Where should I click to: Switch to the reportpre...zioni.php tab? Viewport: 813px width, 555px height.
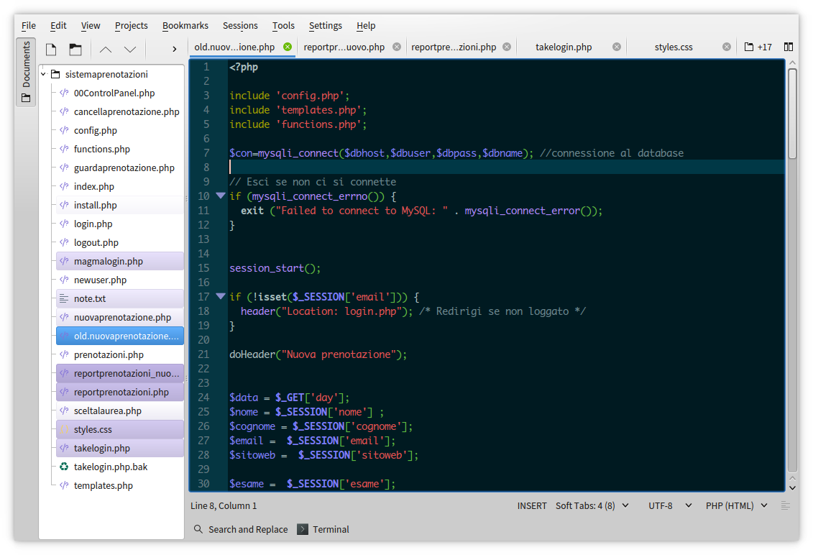pyautogui.click(x=454, y=47)
